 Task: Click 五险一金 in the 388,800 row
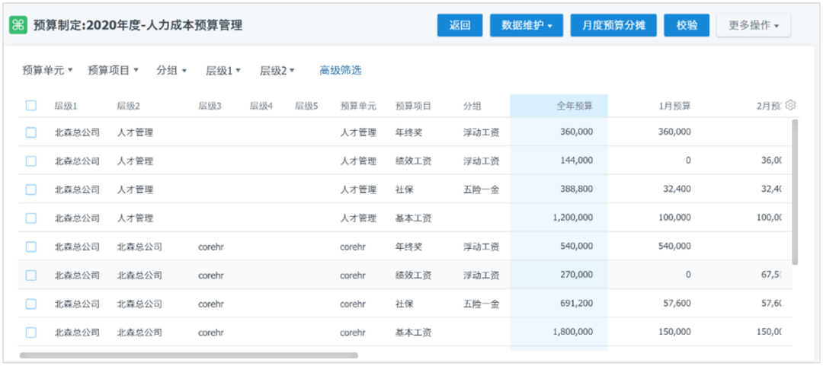pos(481,189)
